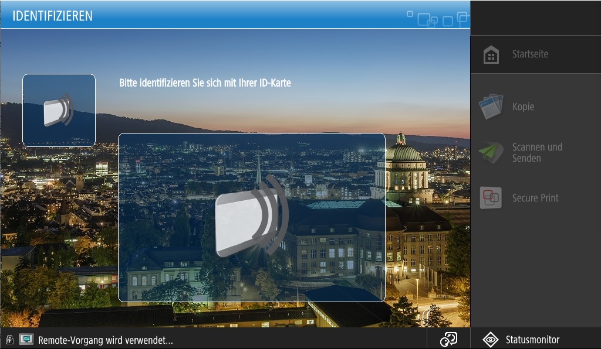Click the padlock icon in status bar
This screenshot has height=349, width=601.
click(x=9, y=340)
